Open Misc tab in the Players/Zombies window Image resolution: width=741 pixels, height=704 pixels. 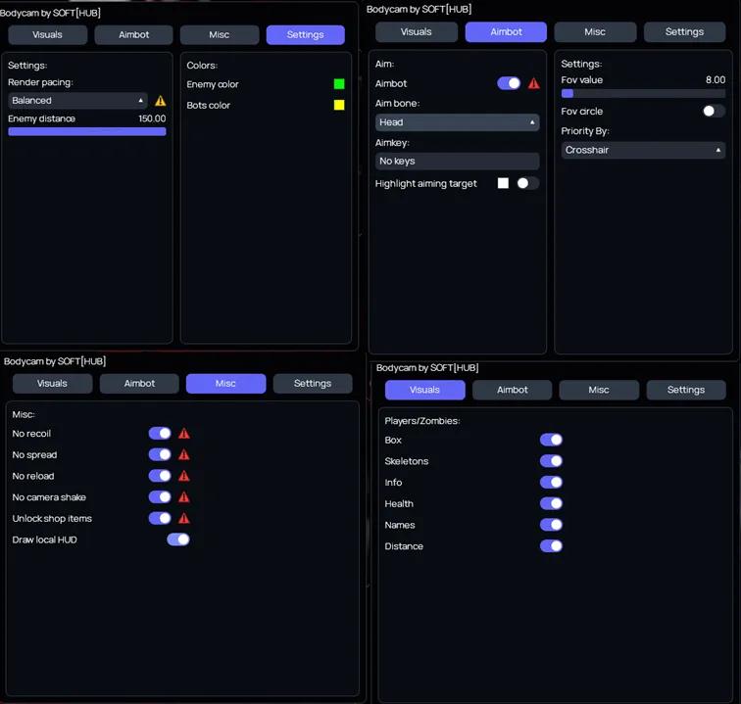click(x=599, y=390)
